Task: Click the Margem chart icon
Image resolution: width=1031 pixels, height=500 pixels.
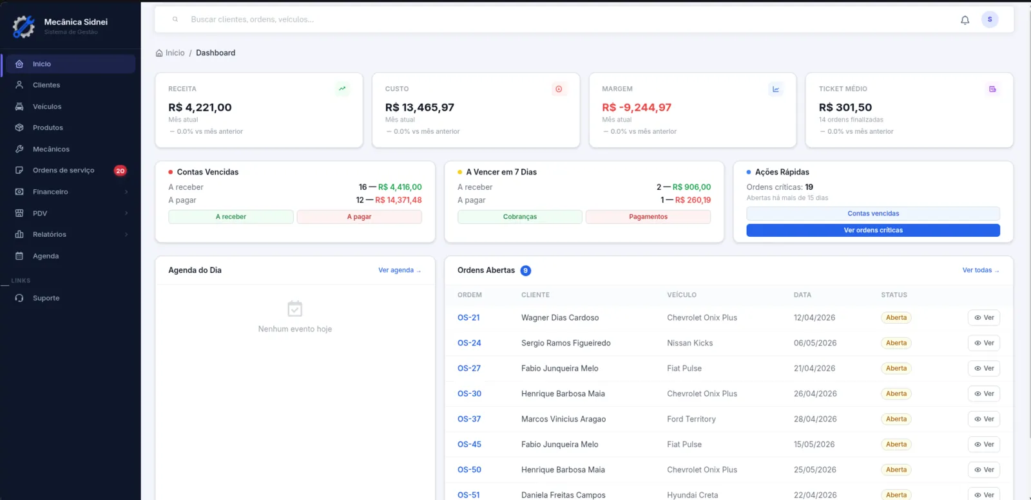Action: click(x=776, y=89)
